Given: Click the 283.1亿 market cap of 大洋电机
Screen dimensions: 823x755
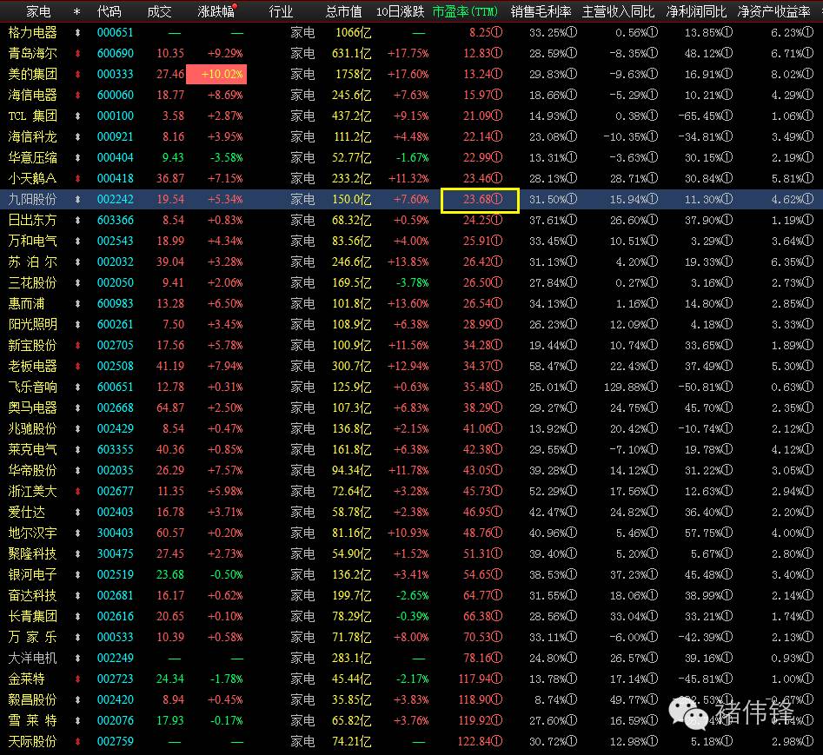Looking at the screenshot, I should pyautogui.click(x=351, y=658).
